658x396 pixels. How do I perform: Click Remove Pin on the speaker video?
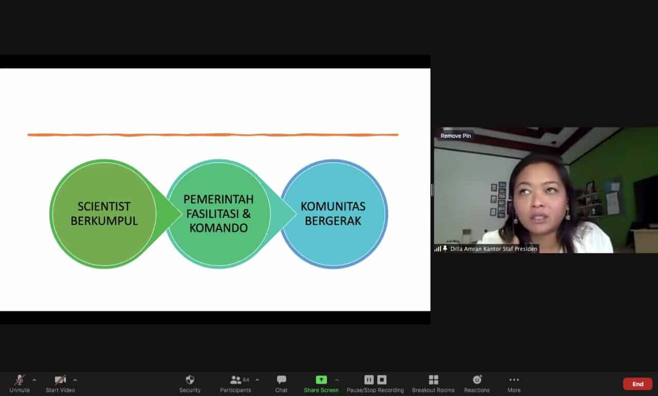click(455, 136)
